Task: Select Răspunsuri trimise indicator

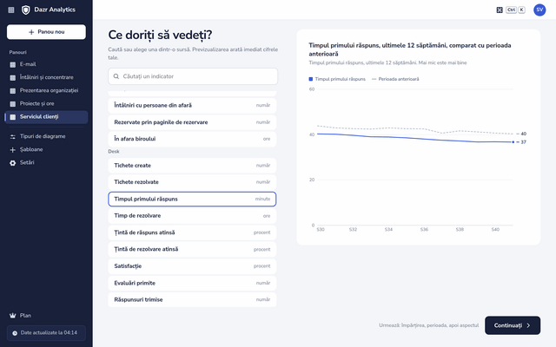Action: pyautogui.click(x=192, y=299)
